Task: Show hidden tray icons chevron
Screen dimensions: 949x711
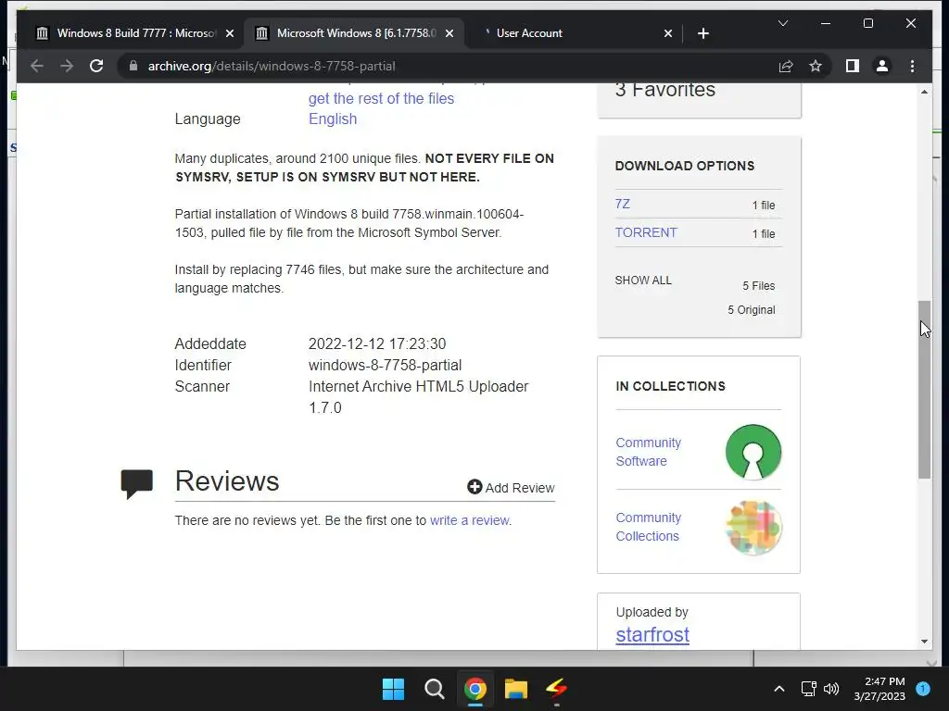Action: [x=778, y=689]
